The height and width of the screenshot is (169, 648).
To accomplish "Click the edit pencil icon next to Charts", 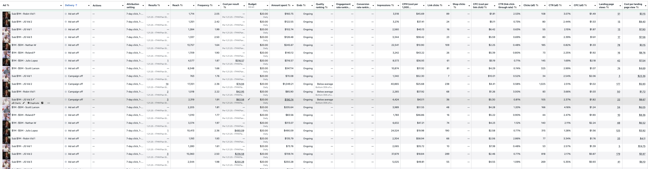I will (24, 103).
